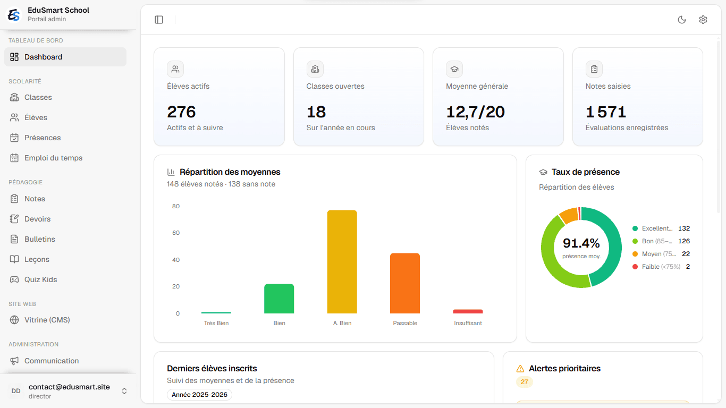Click the EduSmart School logo
Image resolution: width=726 pixels, height=408 pixels.
coord(14,15)
